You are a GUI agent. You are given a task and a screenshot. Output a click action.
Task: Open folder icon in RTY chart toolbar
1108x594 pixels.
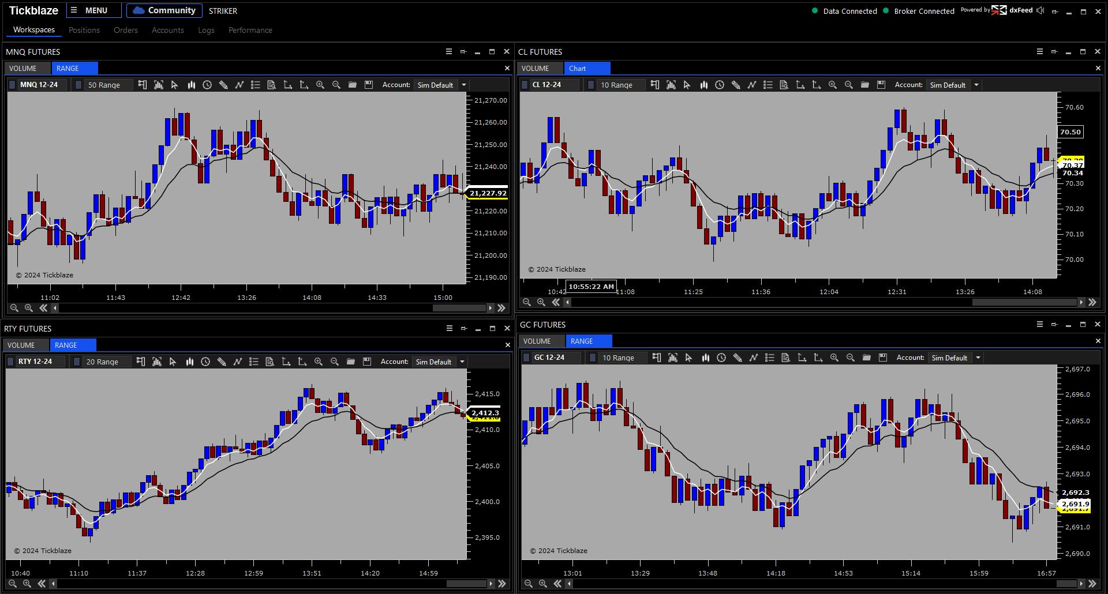coord(351,362)
